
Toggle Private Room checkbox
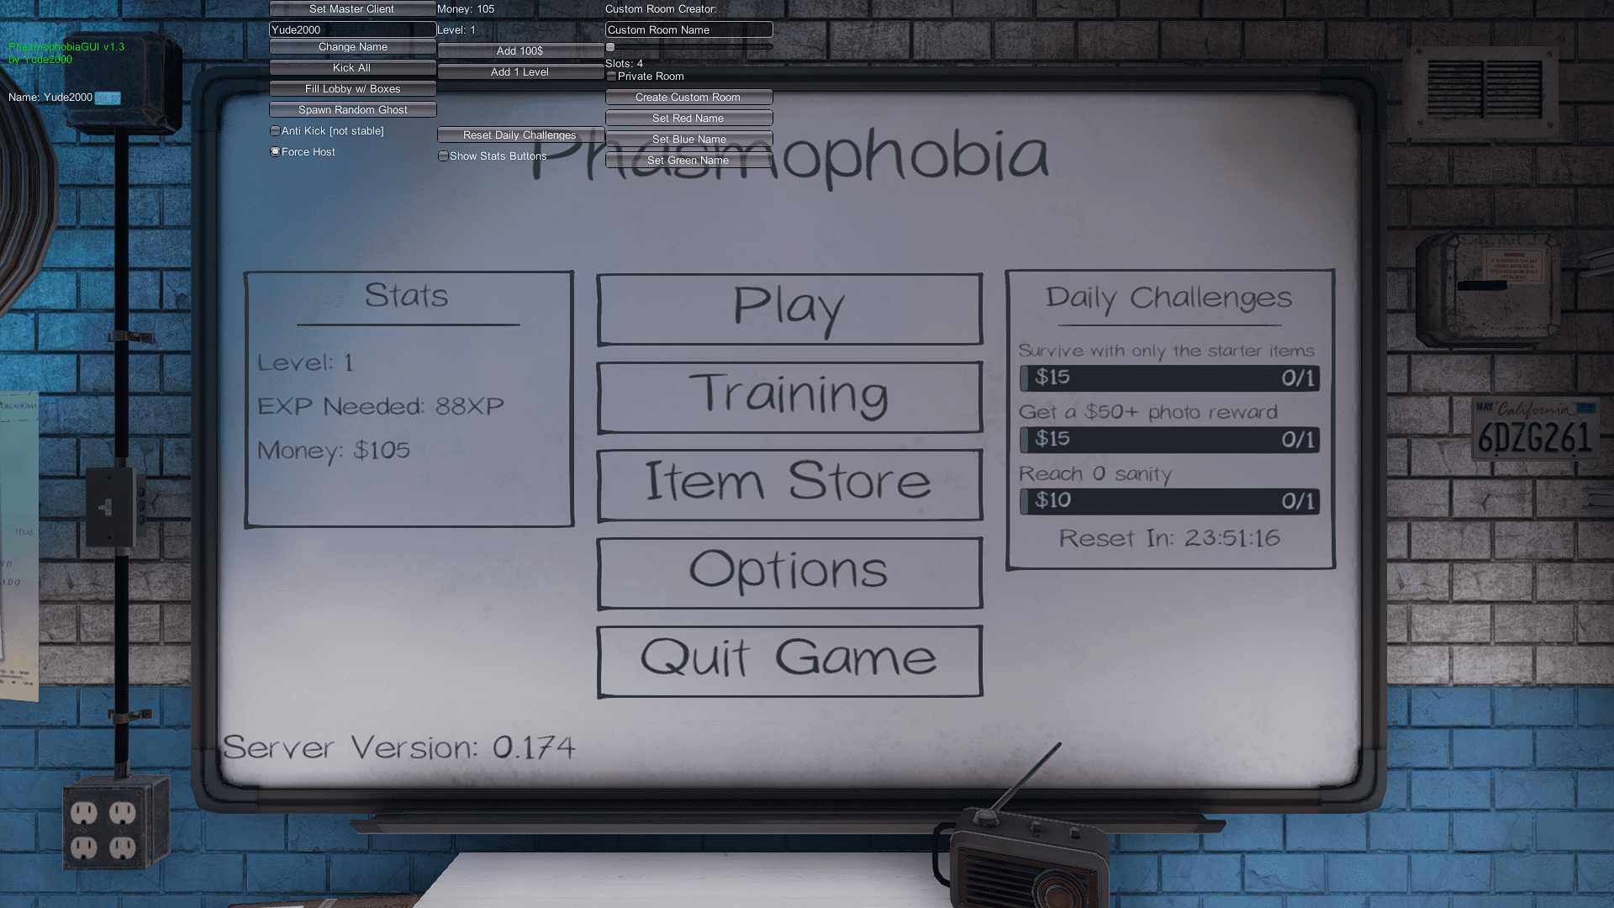[611, 76]
